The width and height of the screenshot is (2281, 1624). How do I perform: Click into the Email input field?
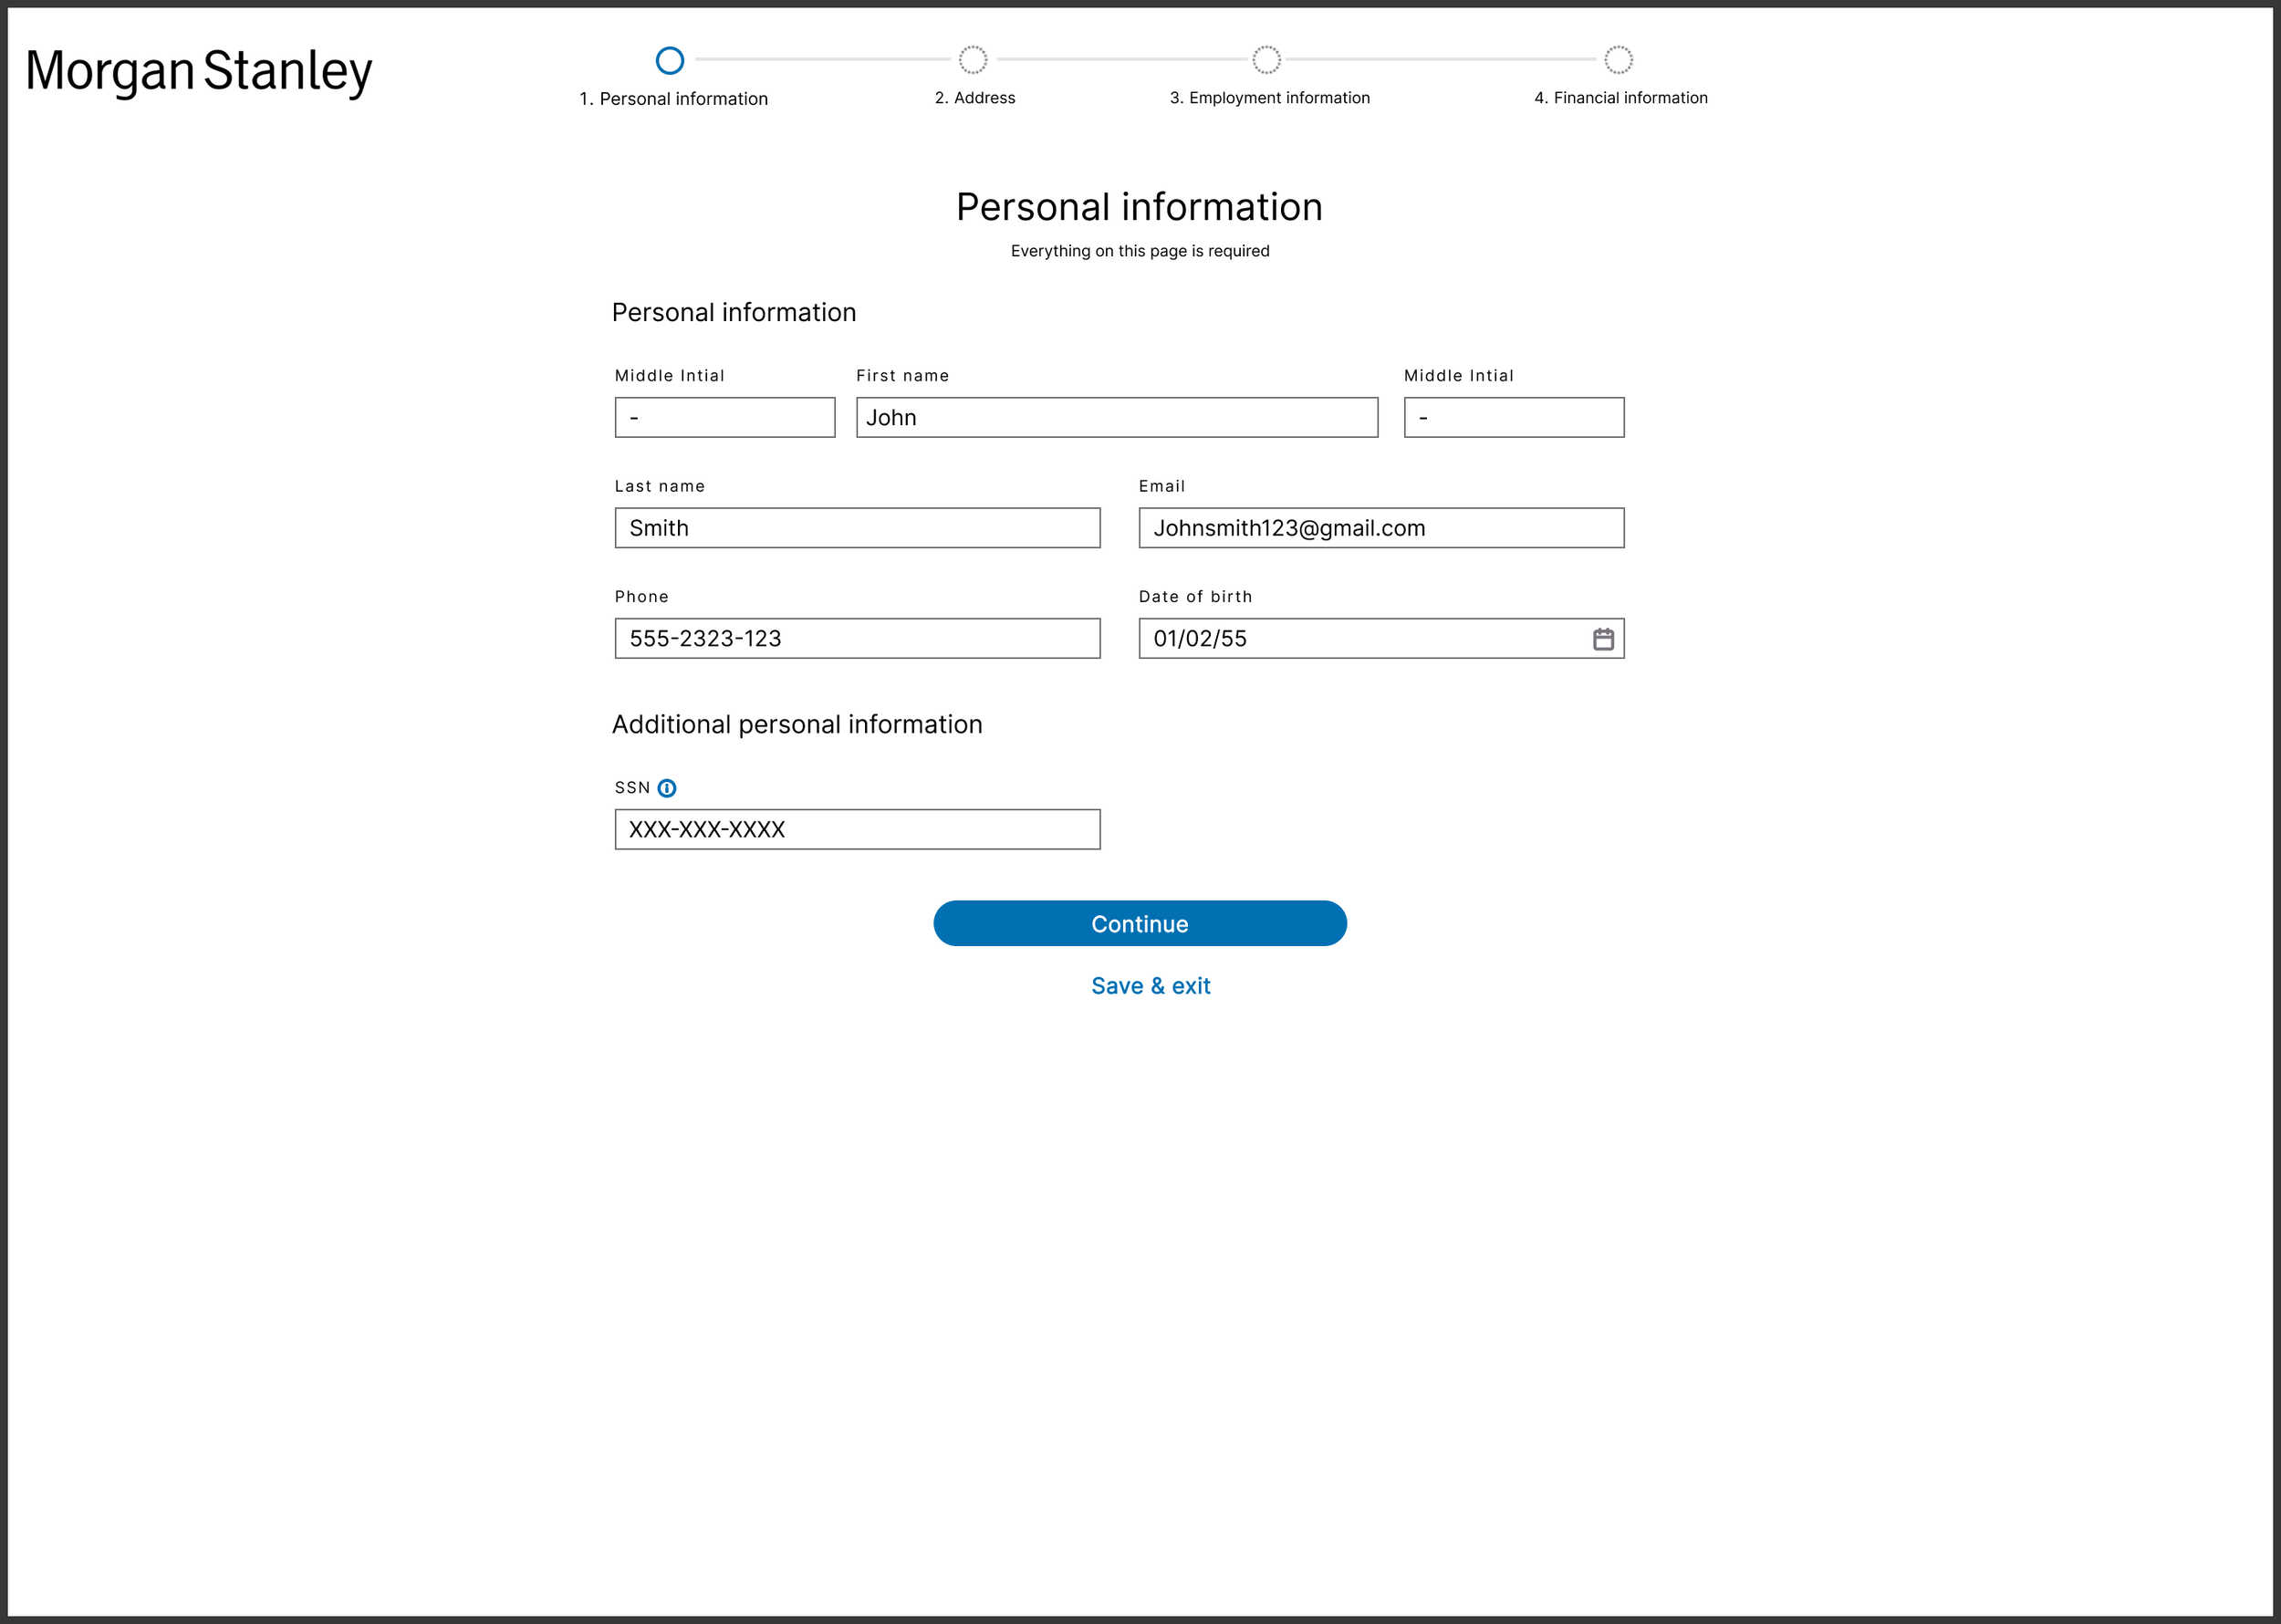[1380, 528]
